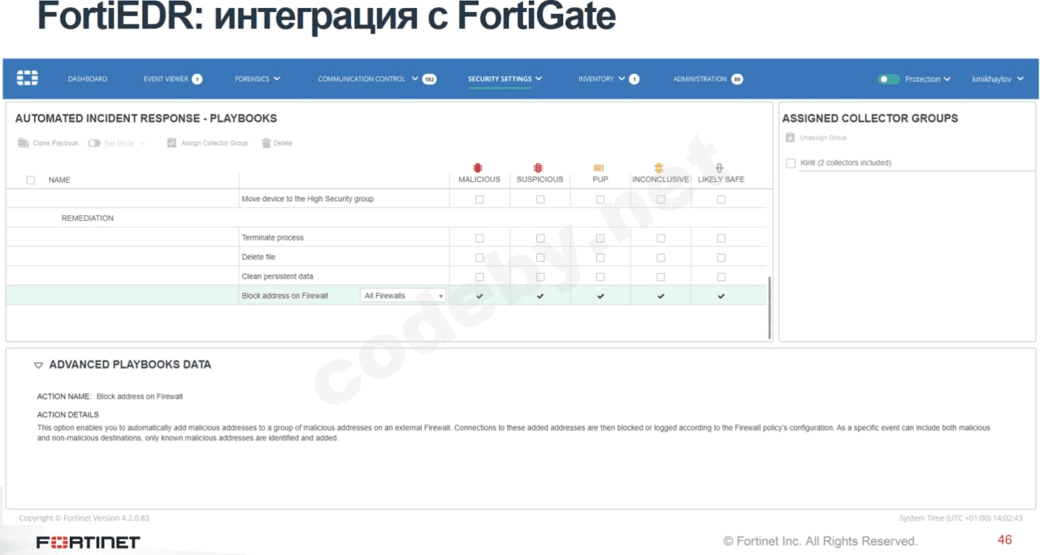The height and width of the screenshot is (555, 1040).
Task: Click the Assign Collector Group icon
Action: pos(171,143)
